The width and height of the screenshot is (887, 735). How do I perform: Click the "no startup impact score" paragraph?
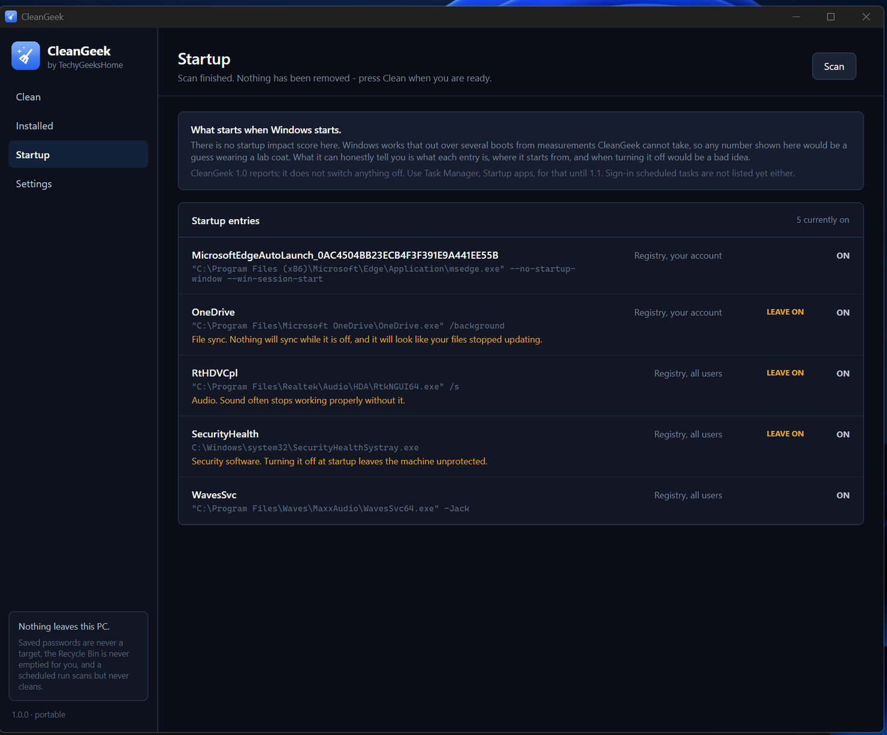519,151
